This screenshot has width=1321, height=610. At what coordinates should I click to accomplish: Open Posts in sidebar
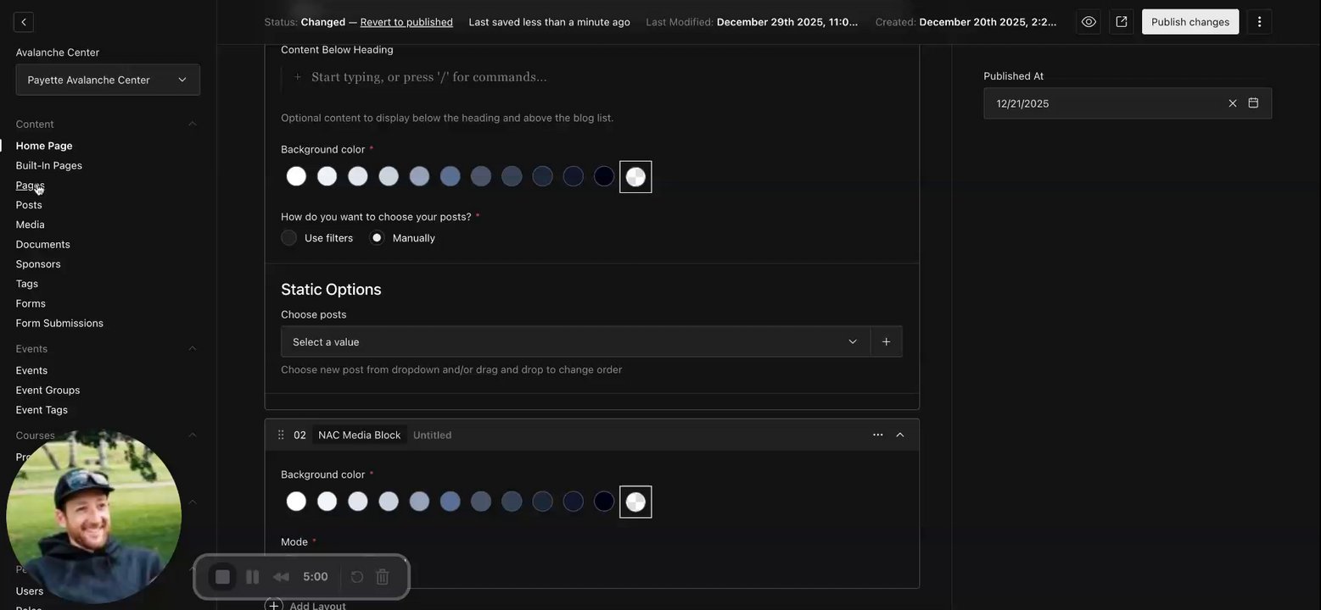point(29,205)
